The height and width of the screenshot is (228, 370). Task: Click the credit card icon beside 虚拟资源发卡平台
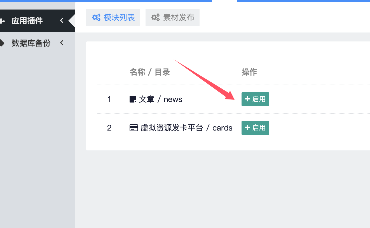[x=134, y=128]
